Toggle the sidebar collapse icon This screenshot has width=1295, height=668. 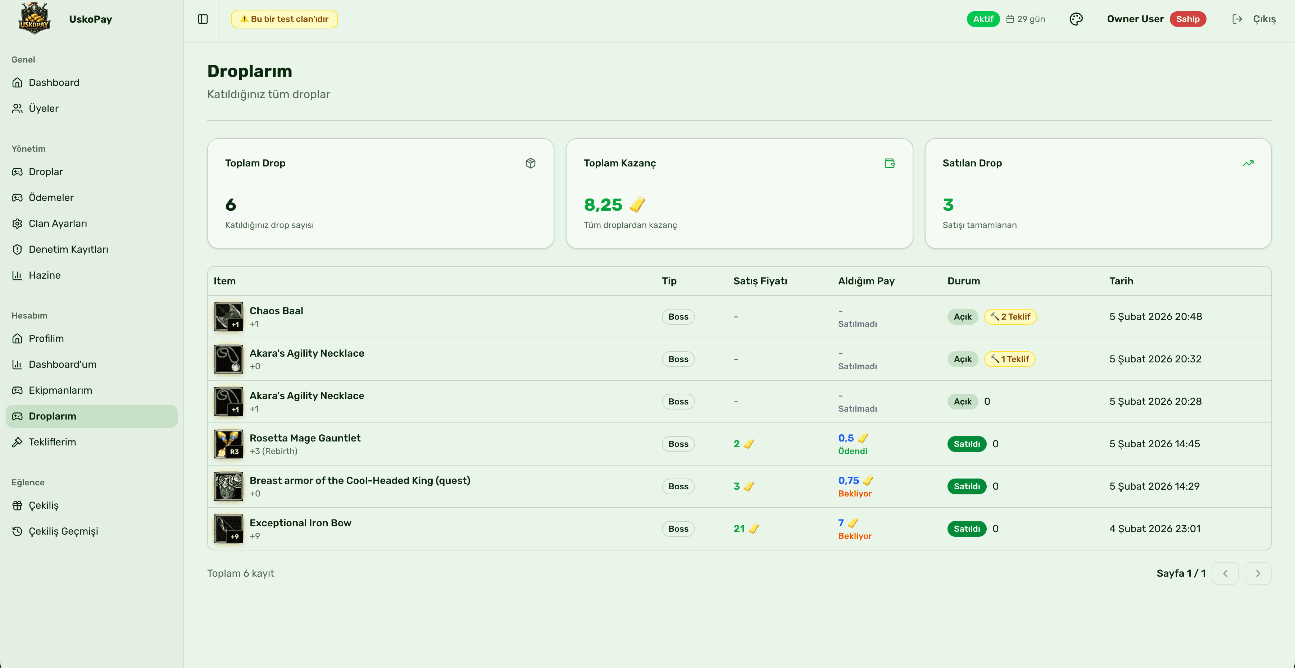pyautogui.click(x=203, y=19)
